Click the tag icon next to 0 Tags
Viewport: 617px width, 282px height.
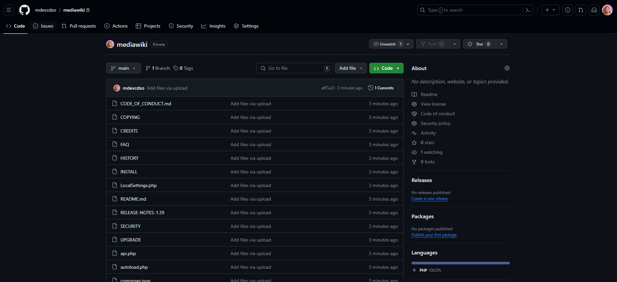pos(176,68)
